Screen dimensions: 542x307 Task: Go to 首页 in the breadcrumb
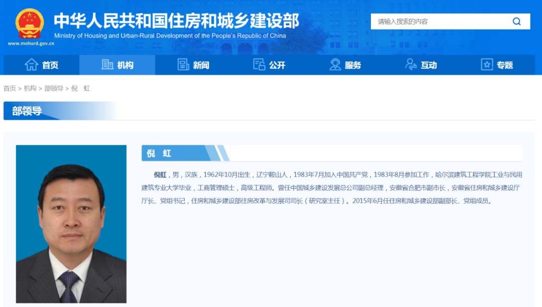(10, 88)
